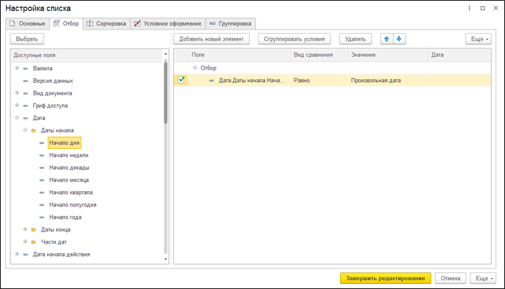Click the field icon beside Валюта
This screenshot has height=289, width=505.
[26, 68]
